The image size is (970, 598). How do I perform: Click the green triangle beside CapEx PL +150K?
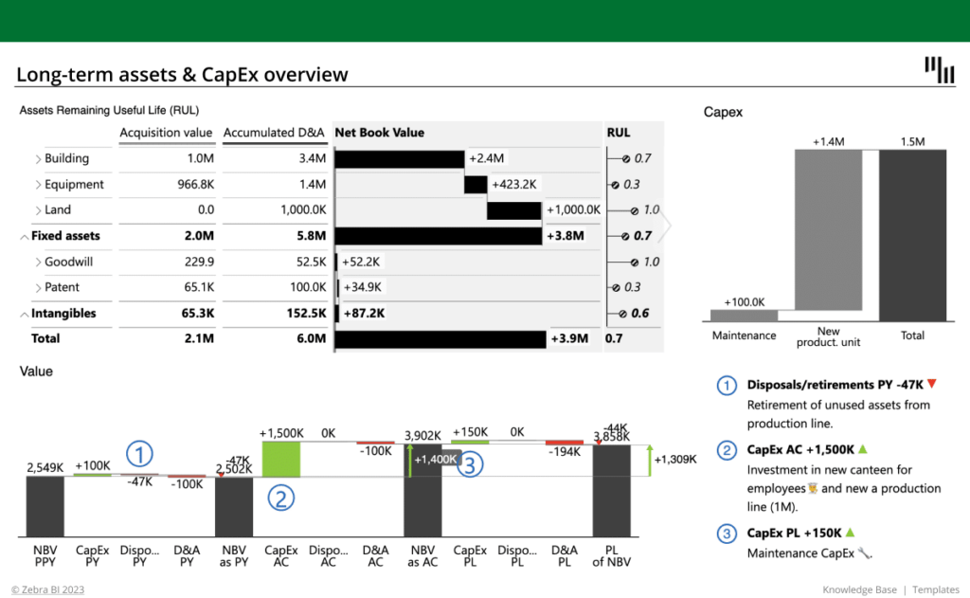[x=850, y=533]
